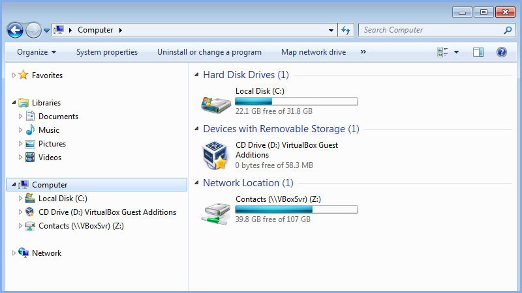This screenshot has height=293, width=522.
Task: Select Computer in the navigation pane
Action: (97, 184)
